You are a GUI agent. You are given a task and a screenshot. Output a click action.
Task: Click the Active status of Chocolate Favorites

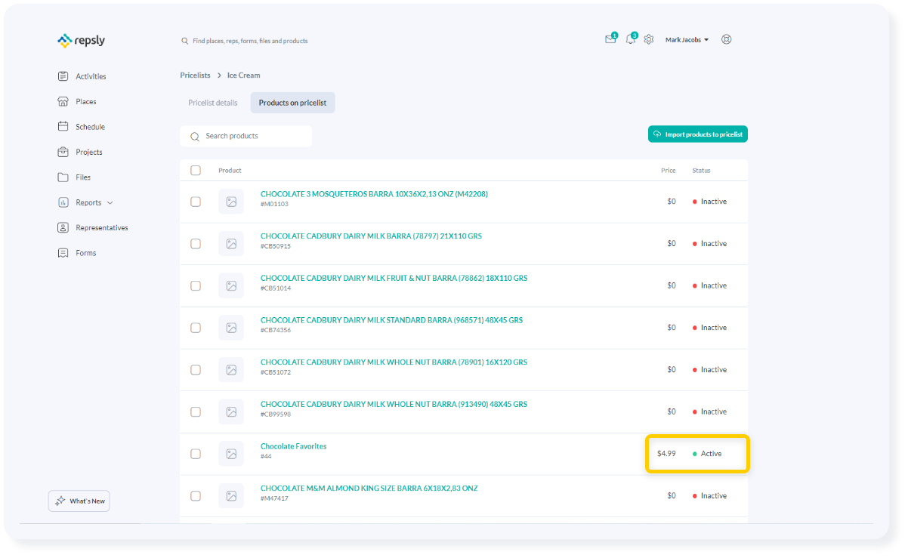[707, 454]
